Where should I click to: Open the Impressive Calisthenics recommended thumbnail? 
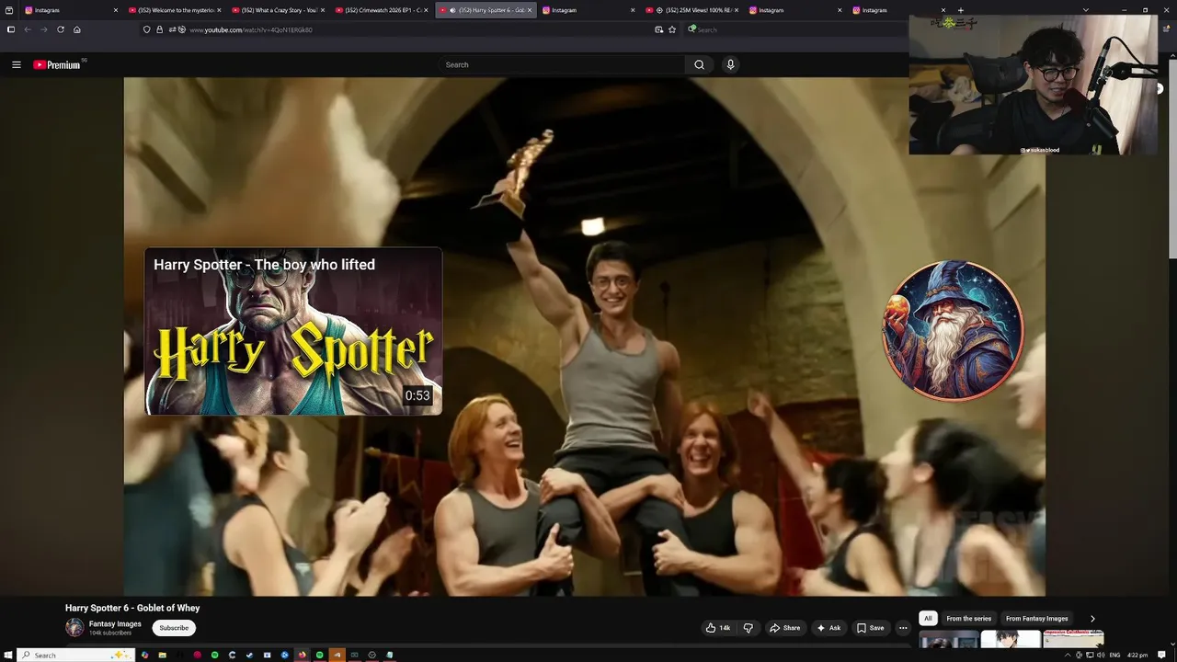(x=1073, y=639)
